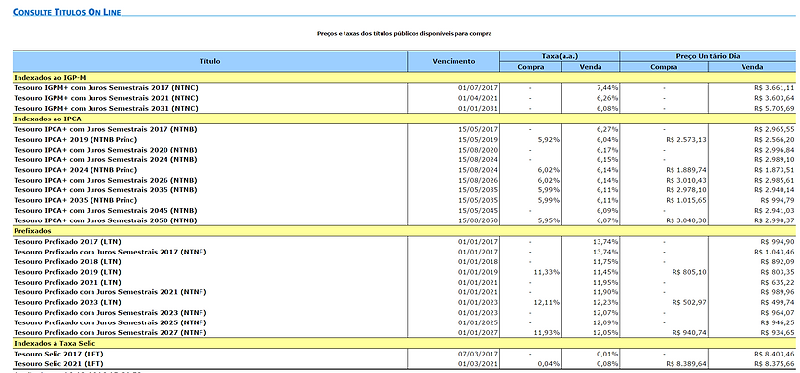Click the buy price R$ 1.889,74

click(x=686, y=170)
